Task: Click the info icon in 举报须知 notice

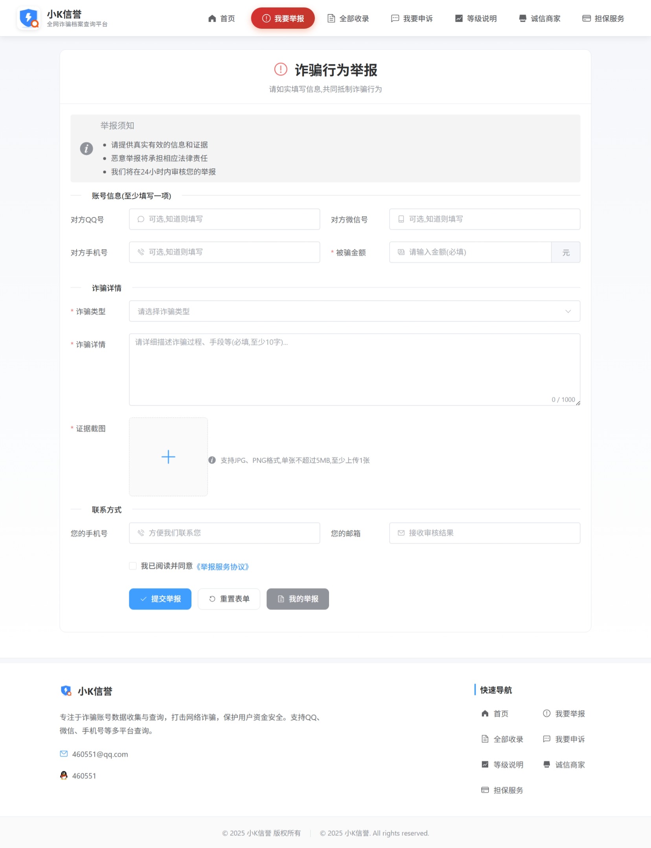Action: tap(86, 149)
